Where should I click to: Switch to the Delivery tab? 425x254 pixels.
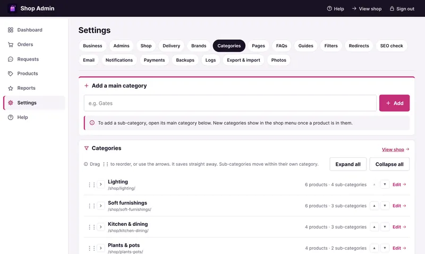click(171, 46)
